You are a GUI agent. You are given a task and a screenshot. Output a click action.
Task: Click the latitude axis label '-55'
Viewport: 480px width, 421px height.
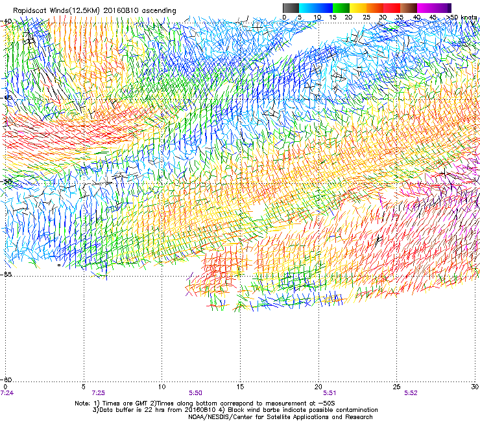(6, 274)
